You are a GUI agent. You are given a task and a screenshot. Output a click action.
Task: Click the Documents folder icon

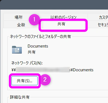17,50
